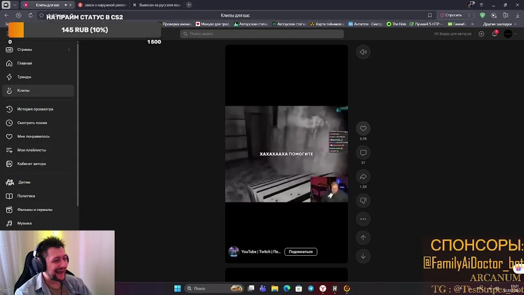
Task: Go to the next clip with down arrow
Action: tap(363, 256)
